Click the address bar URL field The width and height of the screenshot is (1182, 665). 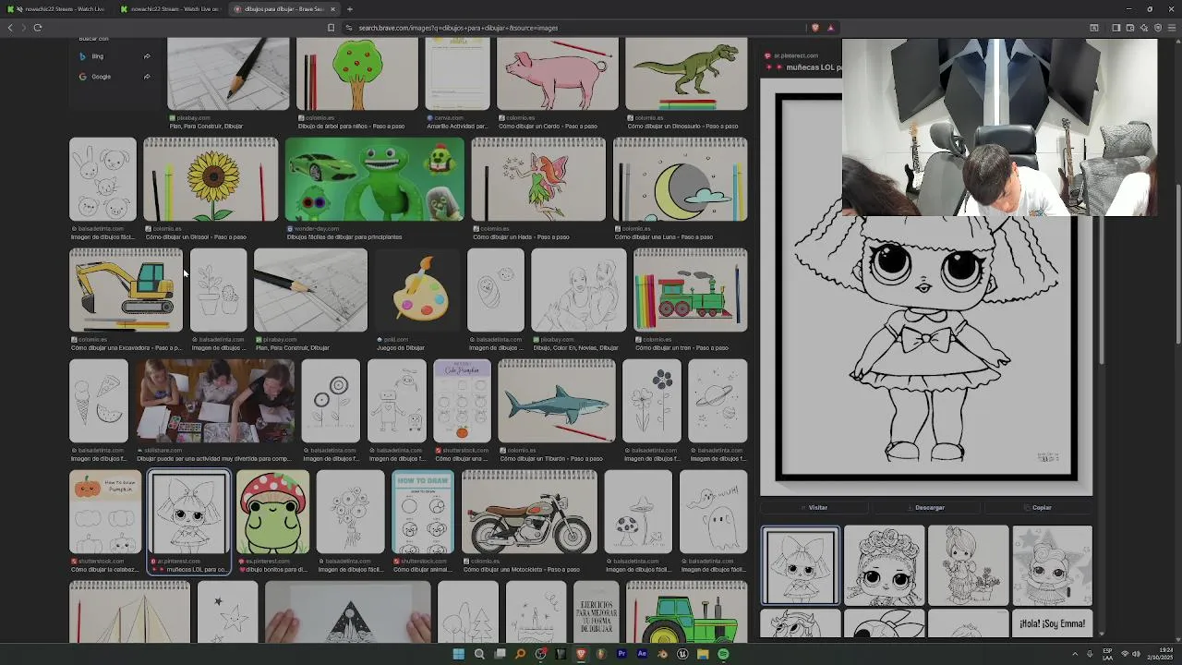pyautogui.click(x=573, y=28)
